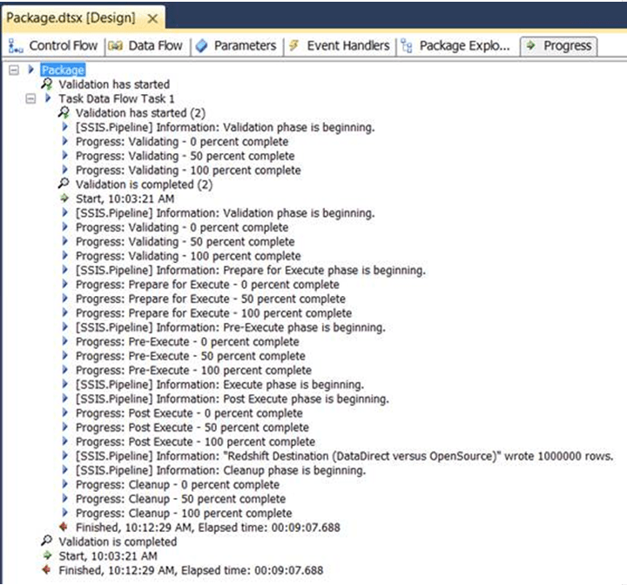The width and height of the screenshot is (627, 585).
Task: Collapse the Task Data Flow Task 1 node
Action: coord(31,98)
